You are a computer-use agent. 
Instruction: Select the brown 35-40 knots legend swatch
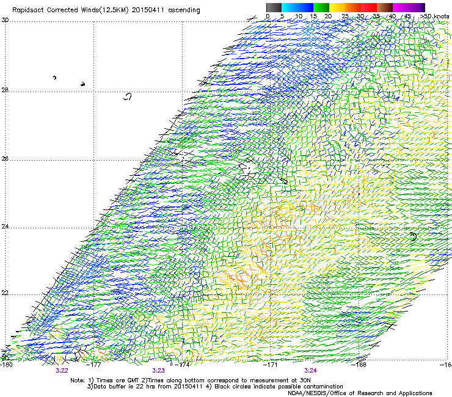point(385,7)
